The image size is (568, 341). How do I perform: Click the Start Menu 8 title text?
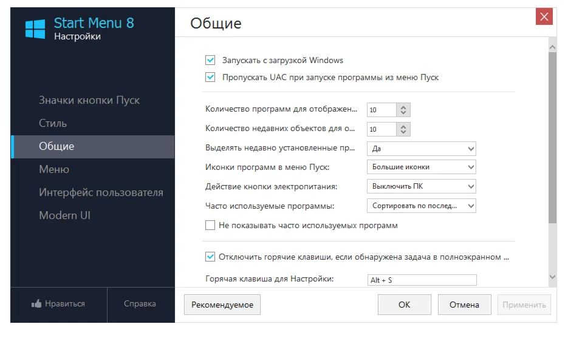coord(94,23)
